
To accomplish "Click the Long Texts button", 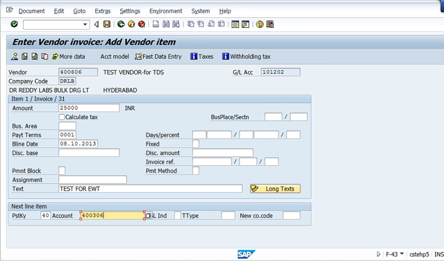I will coord(275,189).
